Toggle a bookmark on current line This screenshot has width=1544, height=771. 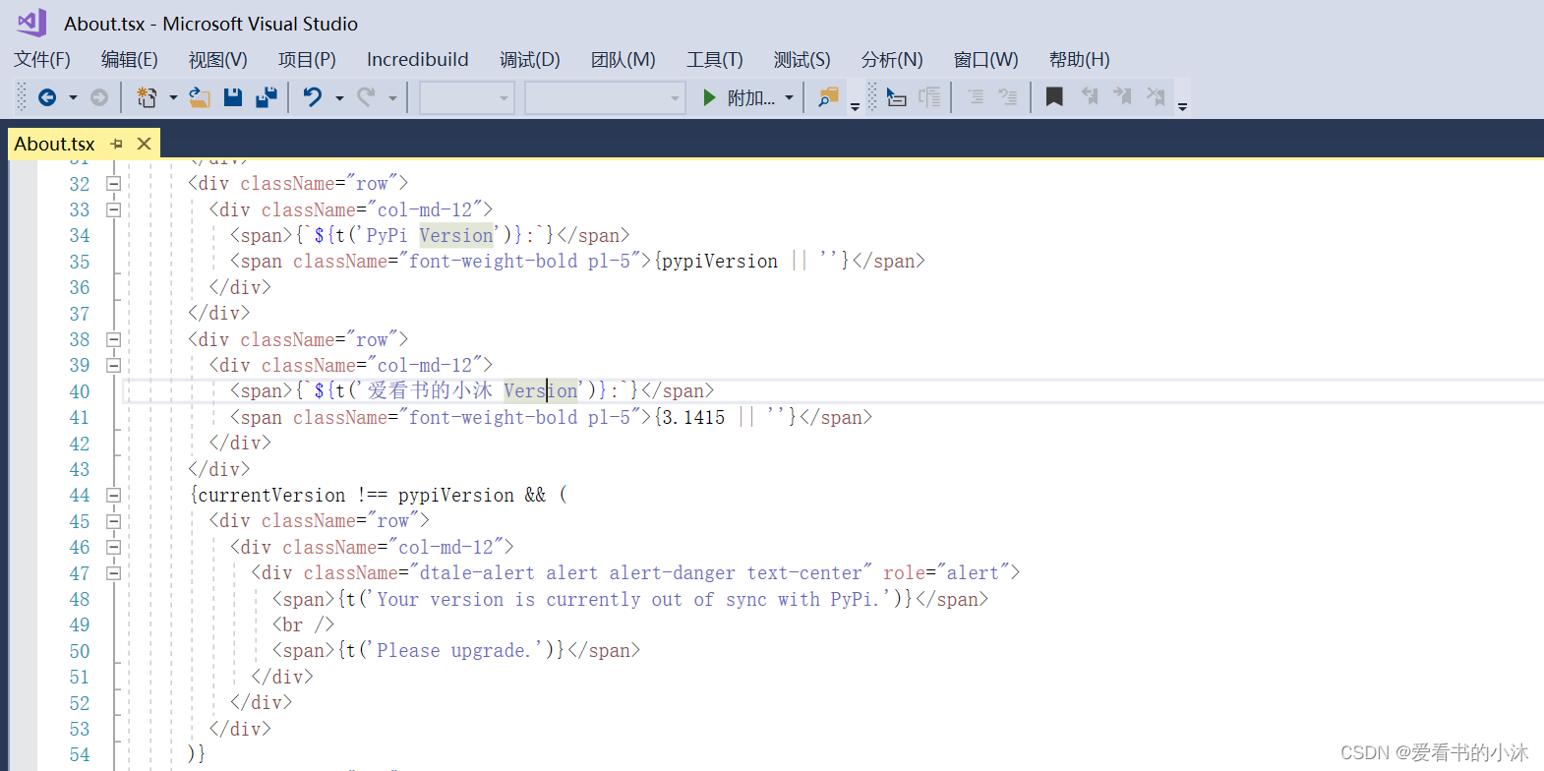click(x=1054, y=97)
